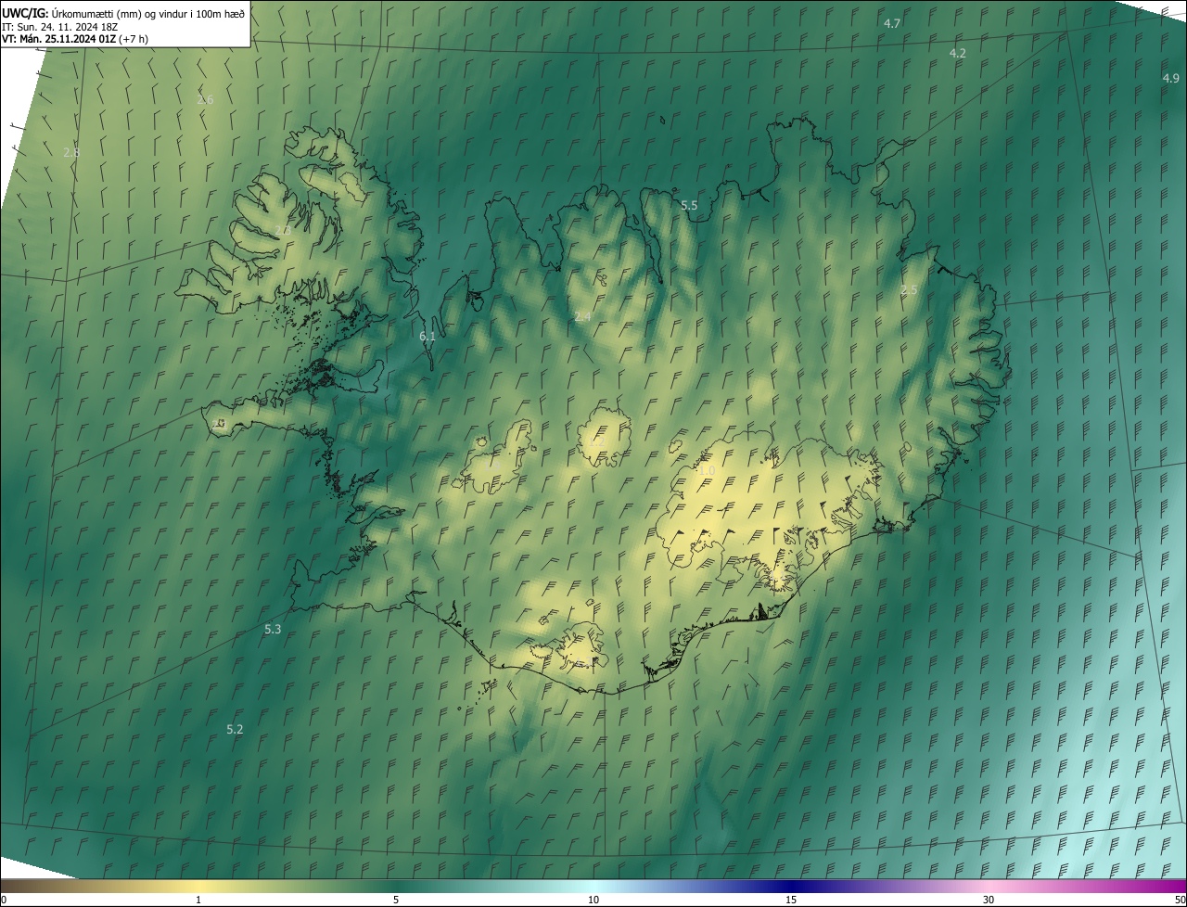This screenshot has width=1187, height=907.
Task: Click the 4.9 value label
Action: click(1171, 79)
